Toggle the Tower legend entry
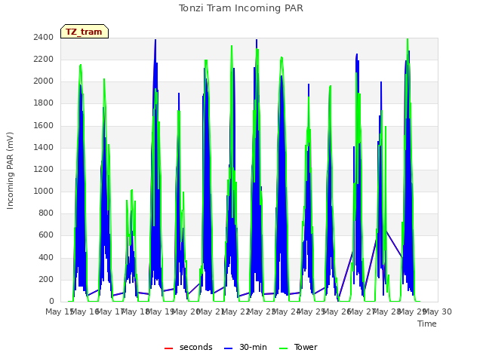 [x=298, y=348]
